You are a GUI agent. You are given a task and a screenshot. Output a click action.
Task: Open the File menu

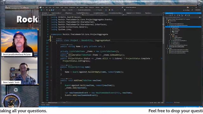coord(43,7)
